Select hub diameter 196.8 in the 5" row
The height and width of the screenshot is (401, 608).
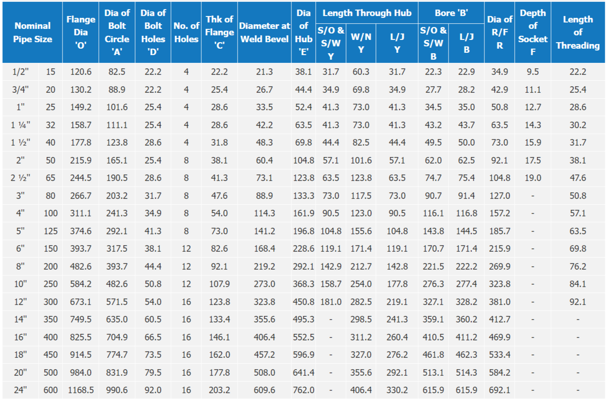coord(304,231)
